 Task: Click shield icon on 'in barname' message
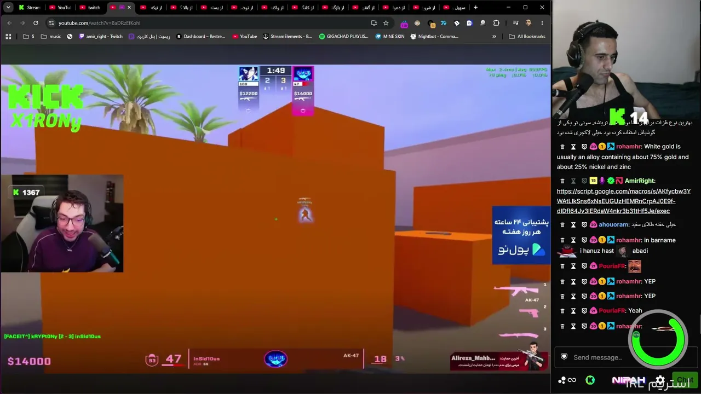584,240
